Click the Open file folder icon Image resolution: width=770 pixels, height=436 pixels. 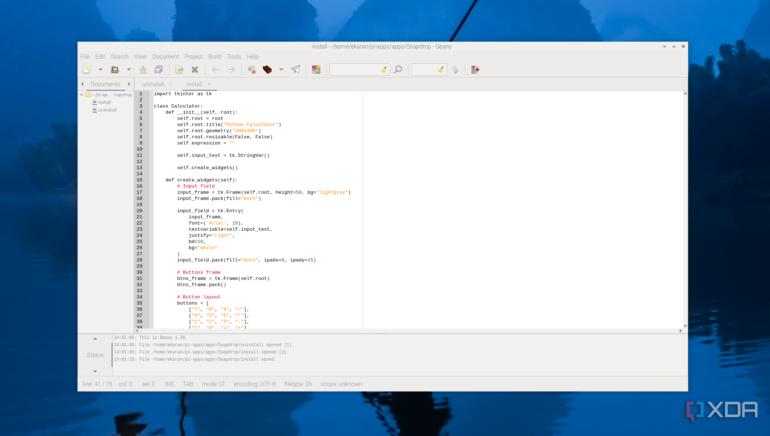tap(115, 70)
